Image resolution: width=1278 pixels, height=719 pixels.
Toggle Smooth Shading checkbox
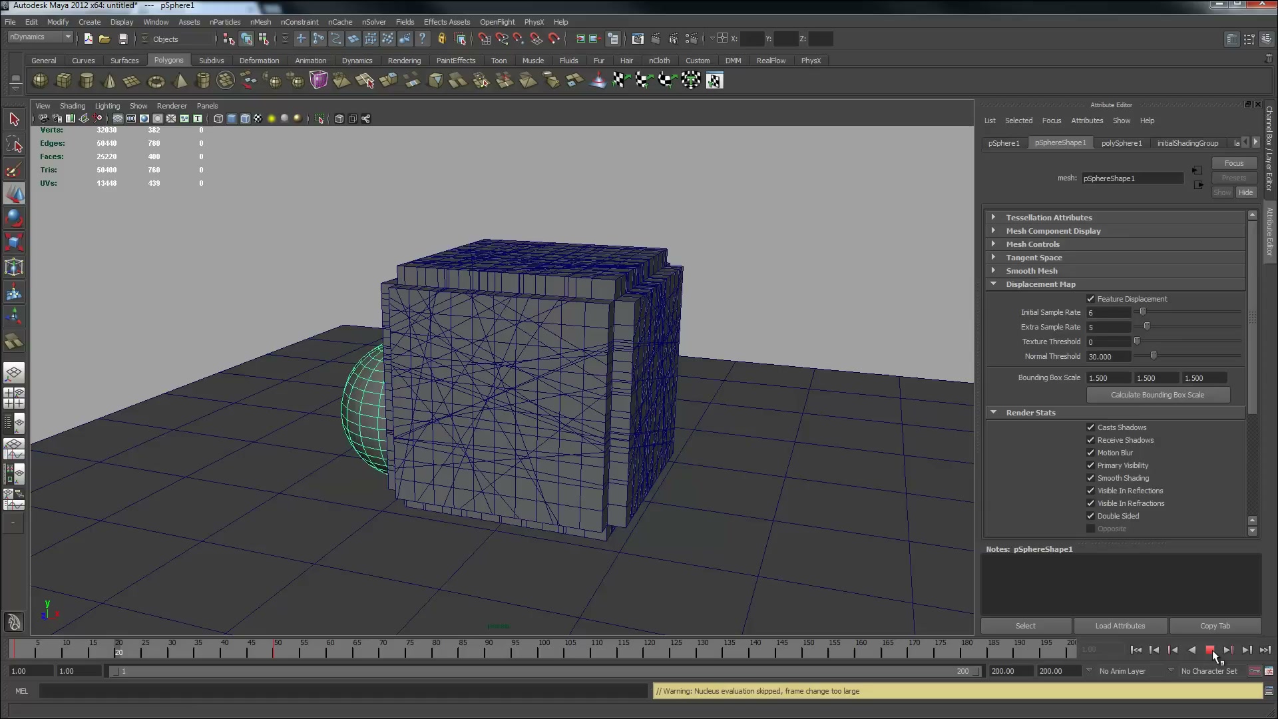point(1090,478)
